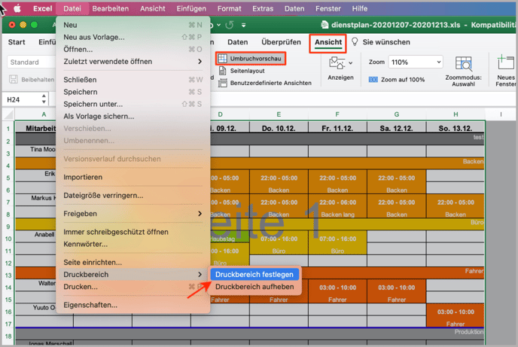Choose Druckbereich aufheben
Screen dimensions: 518x347
point(254,287)
